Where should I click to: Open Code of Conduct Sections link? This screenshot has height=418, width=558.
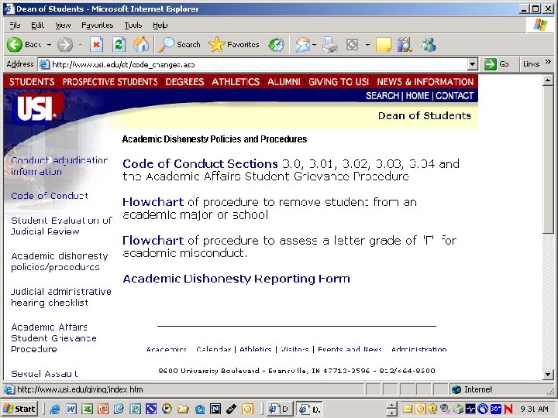point(200,164)
